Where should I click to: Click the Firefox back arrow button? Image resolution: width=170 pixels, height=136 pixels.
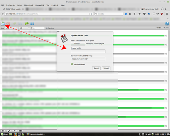3,14
